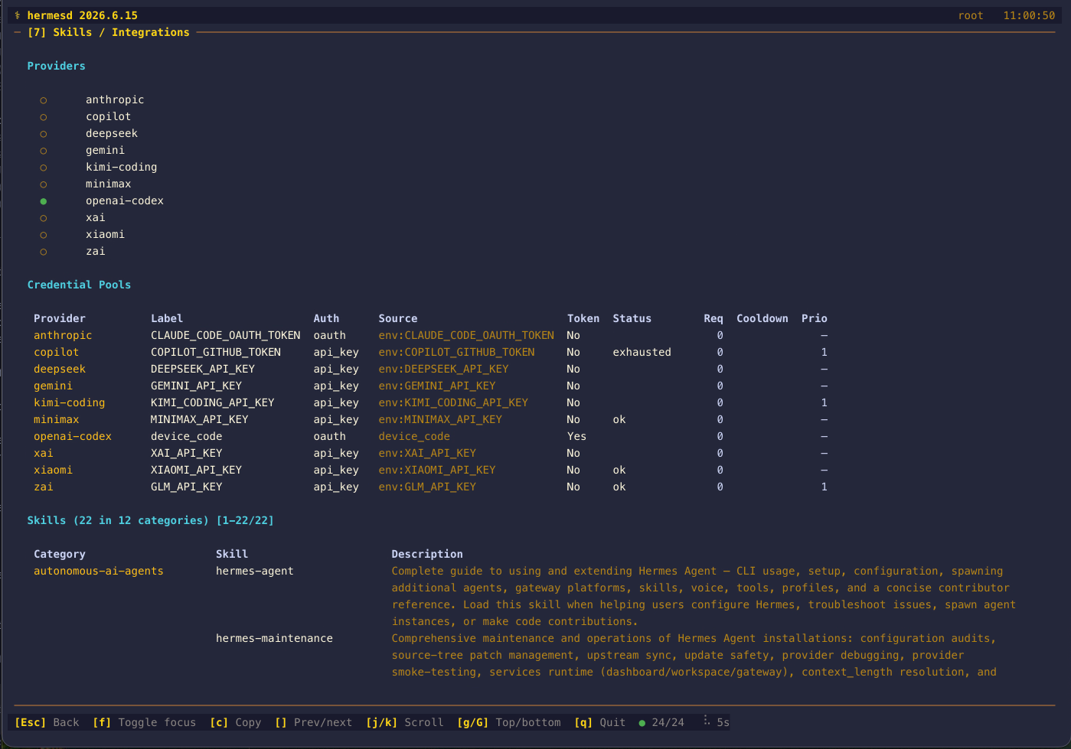Select the "hermes-agent" skill
The height and width of the screenshot is (749, 1071).
(x=255, y=571)
